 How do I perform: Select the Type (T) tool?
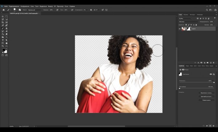3,40
